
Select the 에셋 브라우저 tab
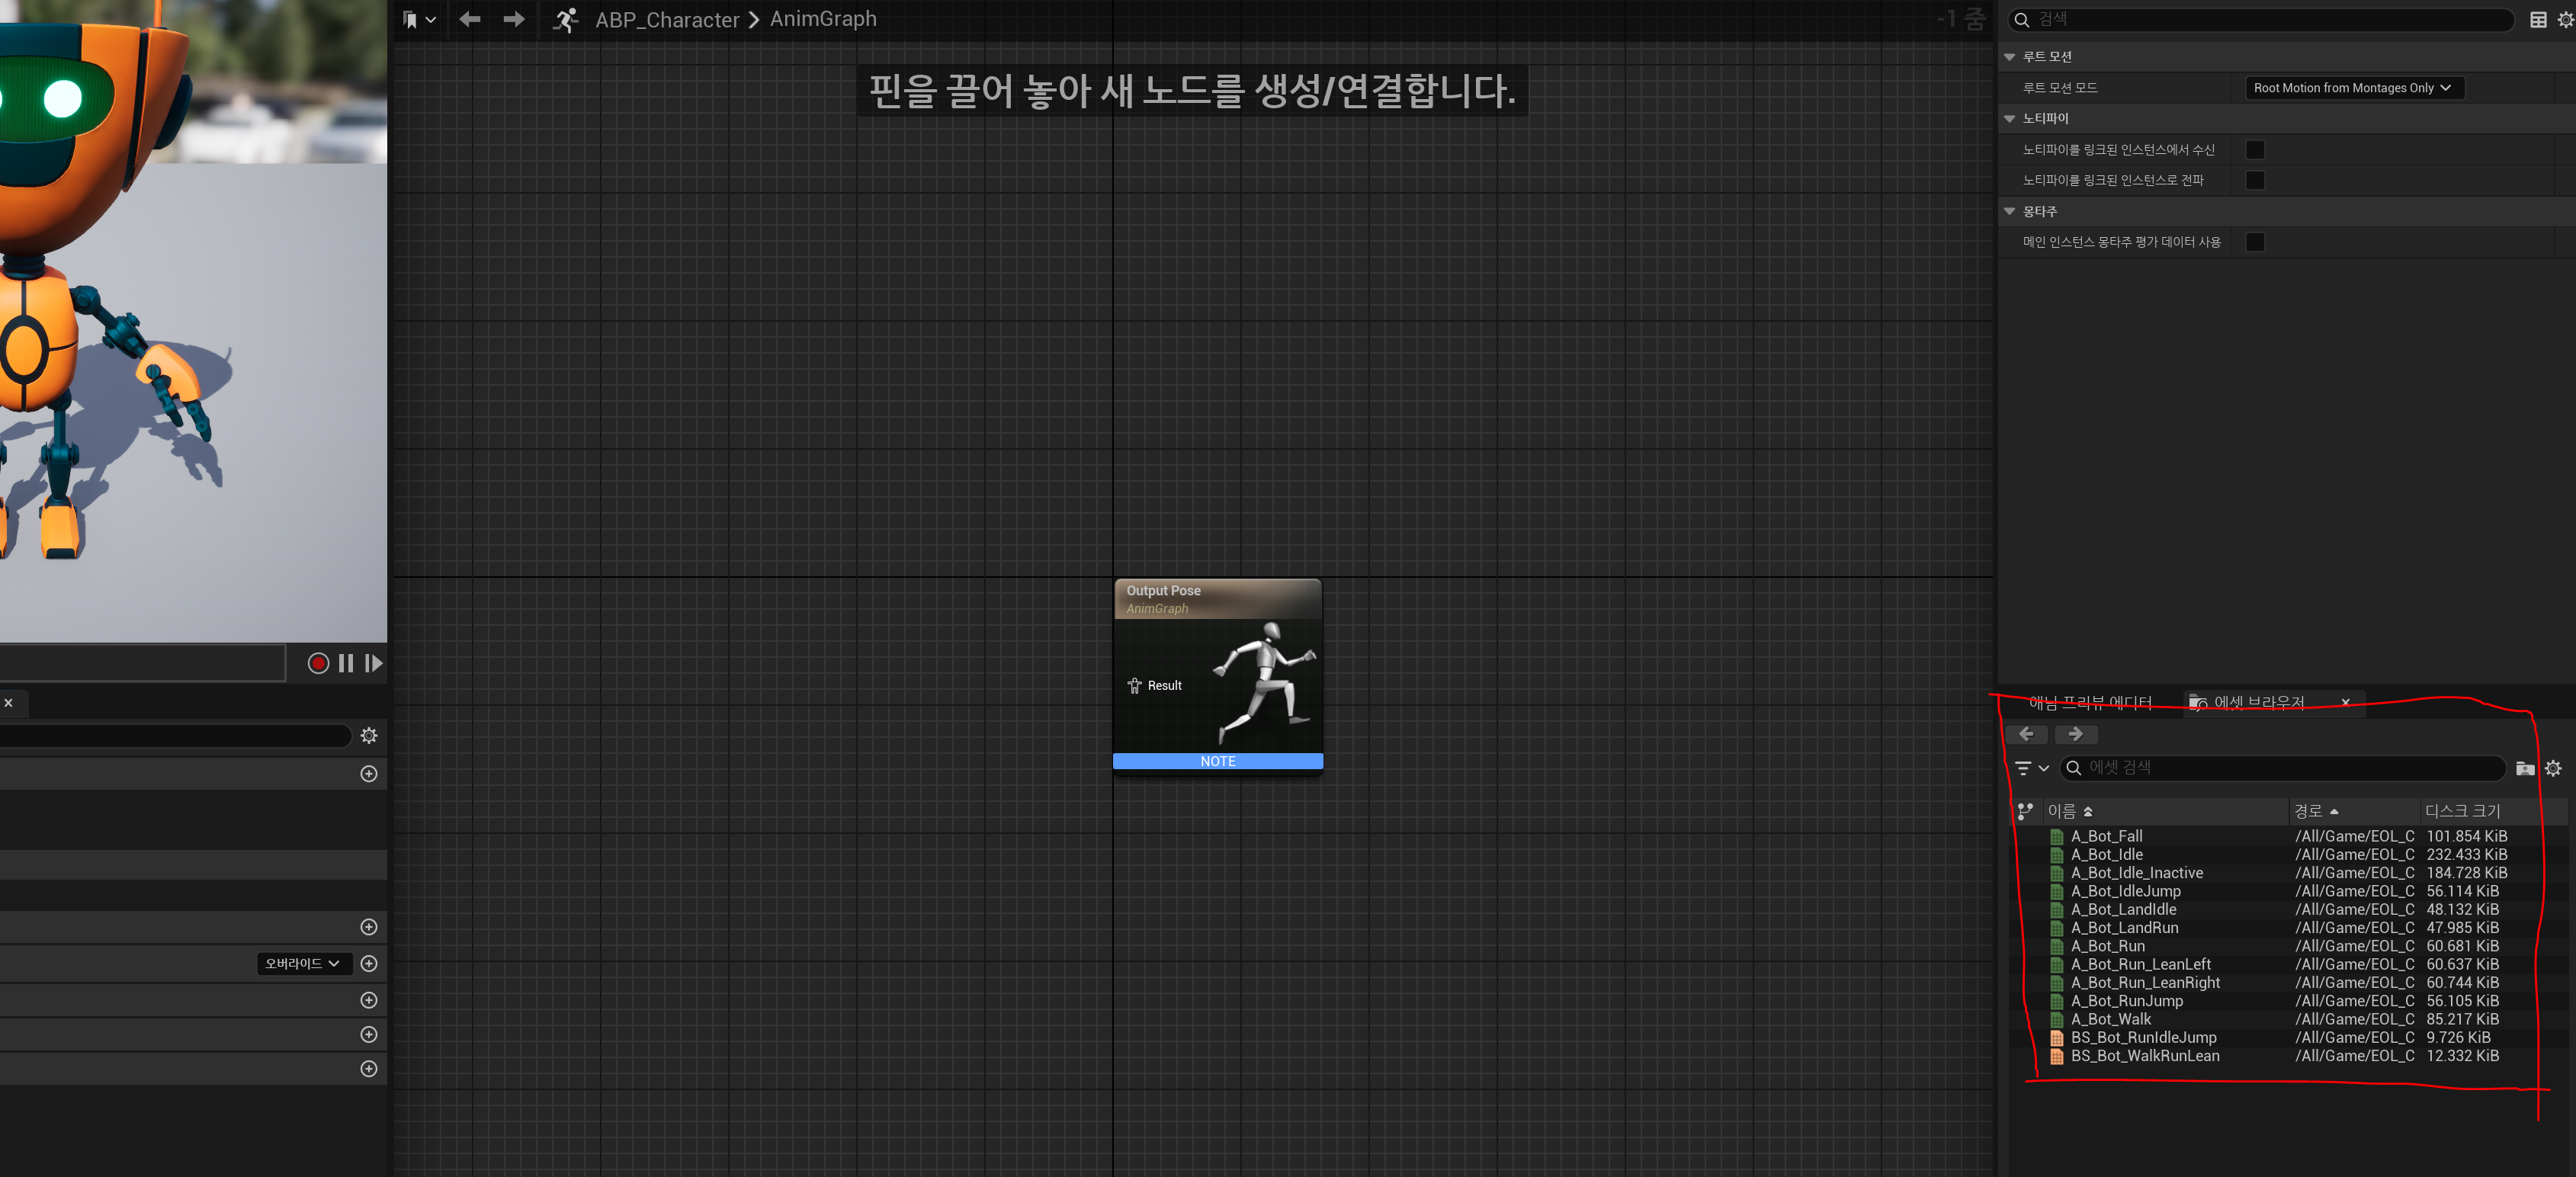click(x=2258, y=703)
